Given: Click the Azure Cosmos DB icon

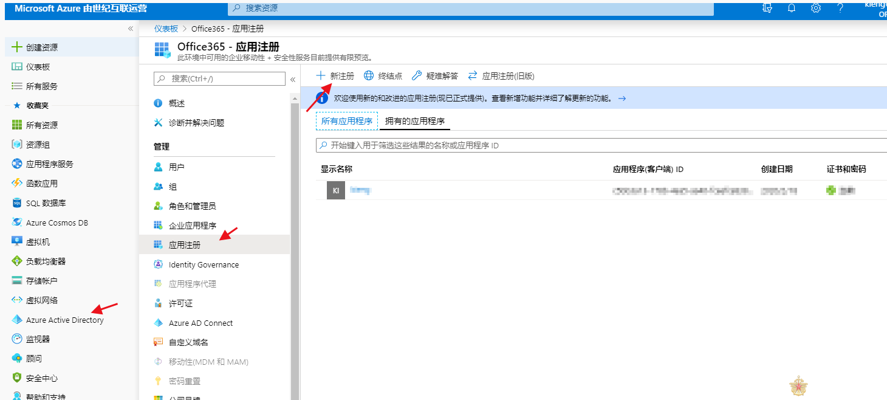Looking at the screenshot, I should click(x=17, y=222).
